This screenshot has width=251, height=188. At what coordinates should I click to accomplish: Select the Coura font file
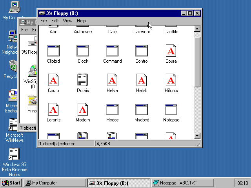point(171,51)
